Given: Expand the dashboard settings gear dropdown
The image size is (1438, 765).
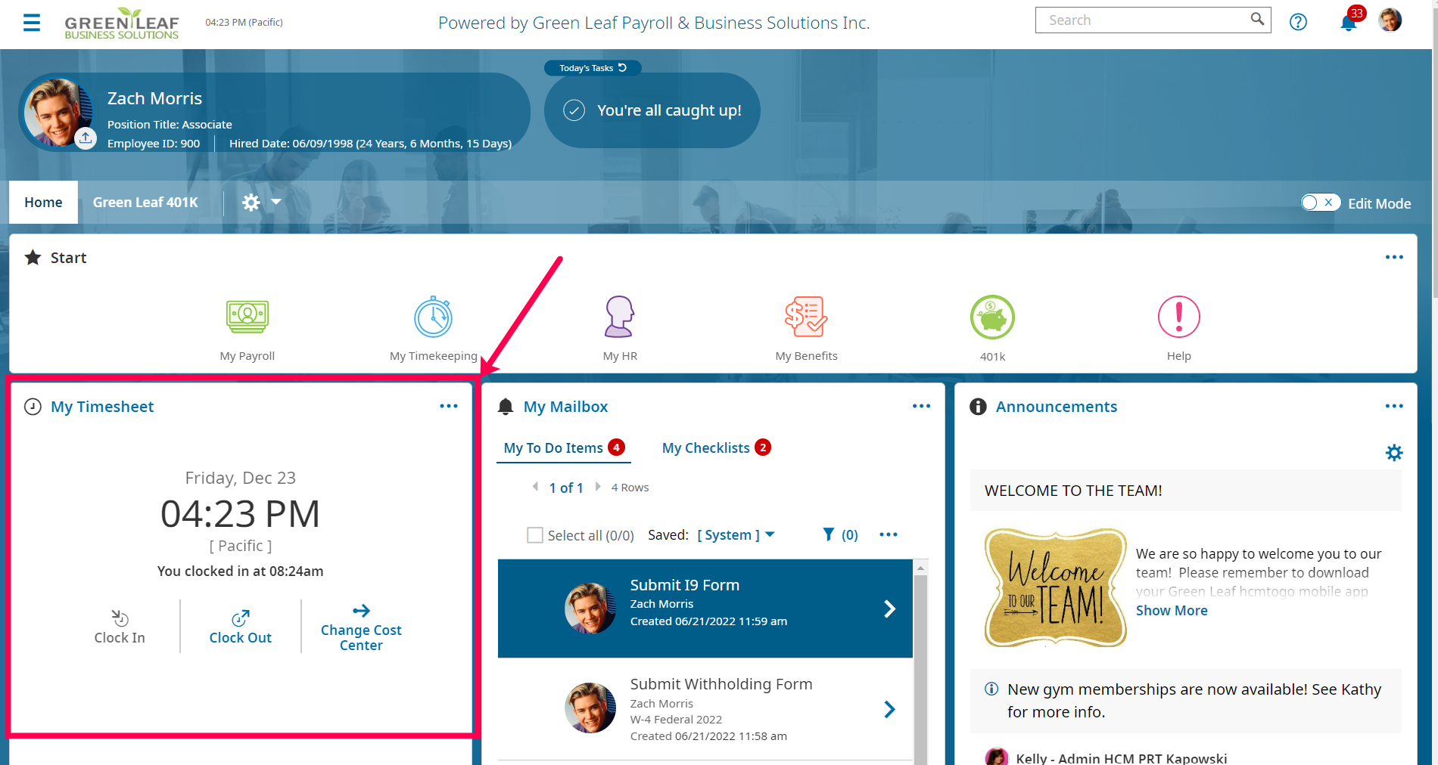Looking at the screenshot, I should click(261, 202).
